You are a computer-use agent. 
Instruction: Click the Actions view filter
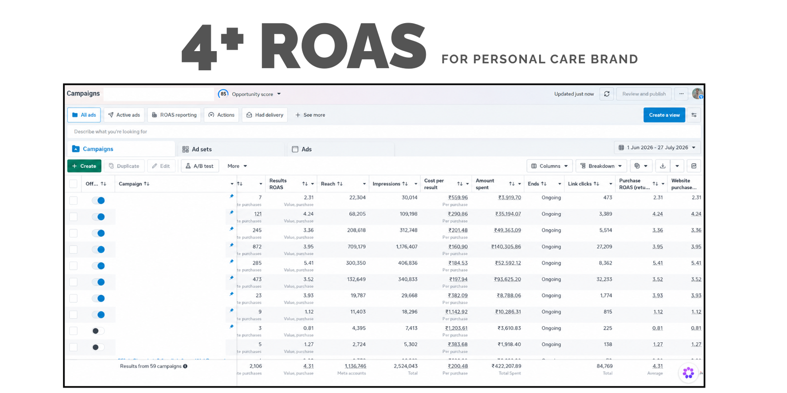pos(221,115)
